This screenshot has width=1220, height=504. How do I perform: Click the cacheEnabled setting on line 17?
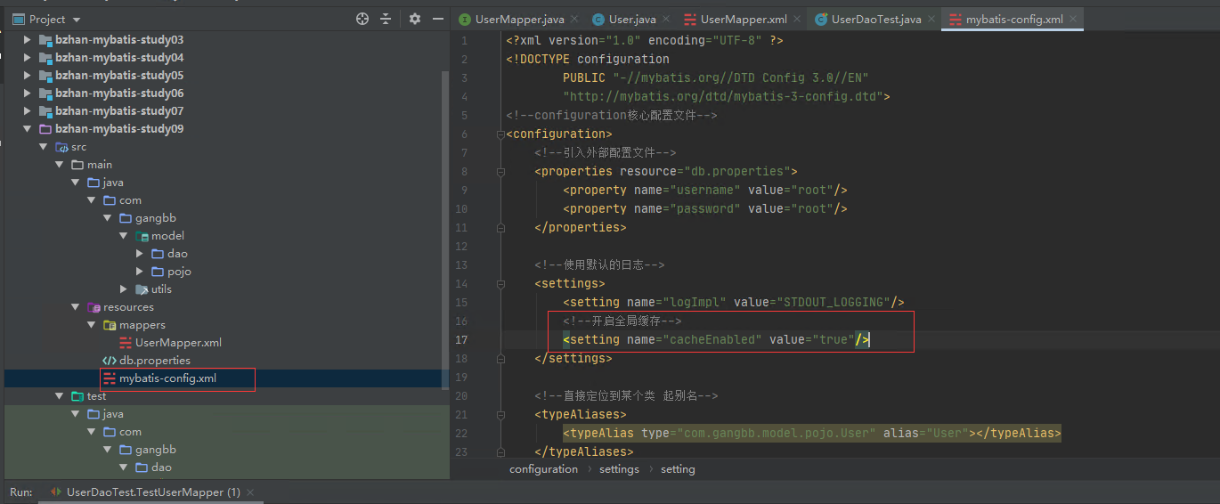pyautogui.click(x=717, y=340)
